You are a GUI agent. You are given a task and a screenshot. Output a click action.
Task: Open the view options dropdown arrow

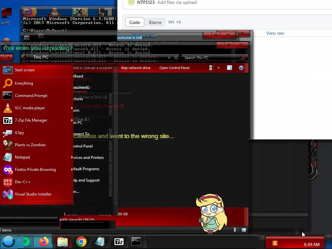tap(219, 68)
